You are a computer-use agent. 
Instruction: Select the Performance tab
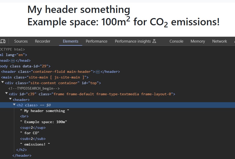point(96,41)
